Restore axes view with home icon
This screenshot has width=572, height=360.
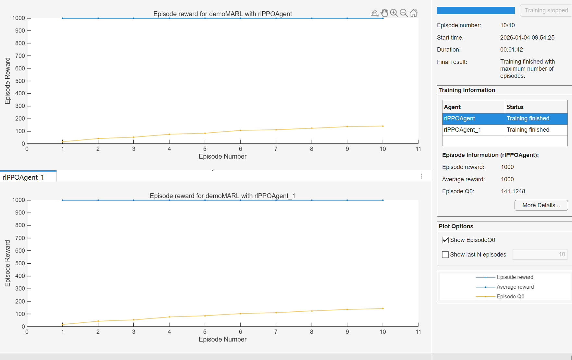[x=414, y=13]
